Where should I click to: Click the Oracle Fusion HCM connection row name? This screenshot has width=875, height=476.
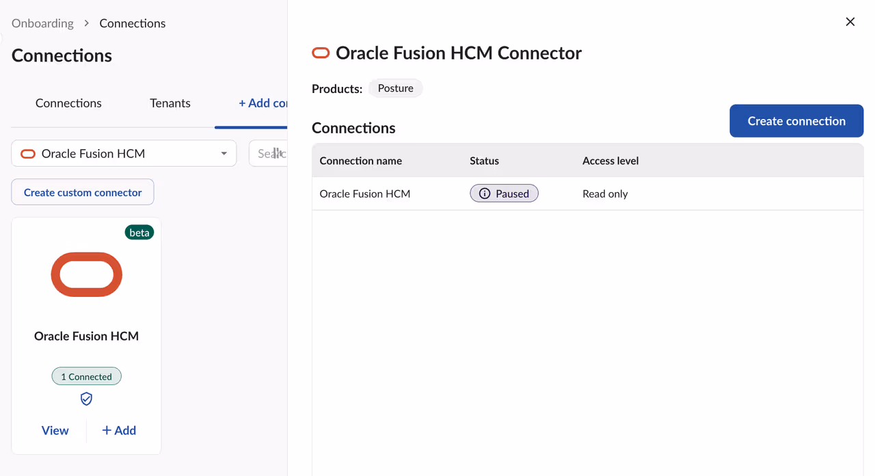(x=365, y=194)
